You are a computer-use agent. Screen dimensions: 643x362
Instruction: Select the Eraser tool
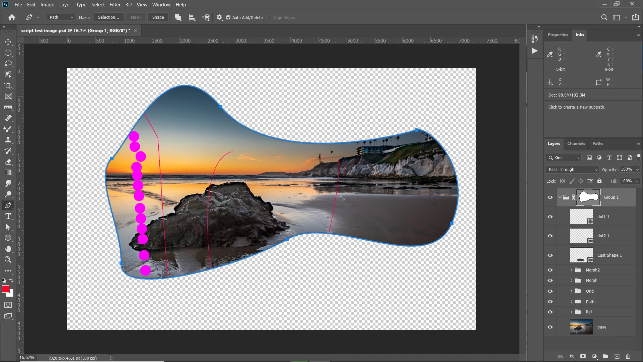click(x=8, y=162)
